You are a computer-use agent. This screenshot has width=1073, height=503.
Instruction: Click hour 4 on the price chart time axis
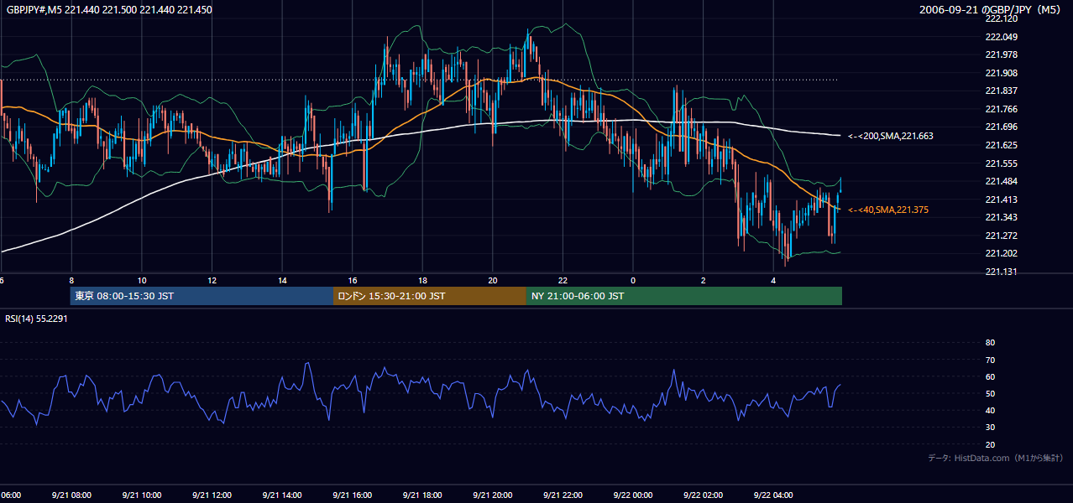tap(773, 280)
